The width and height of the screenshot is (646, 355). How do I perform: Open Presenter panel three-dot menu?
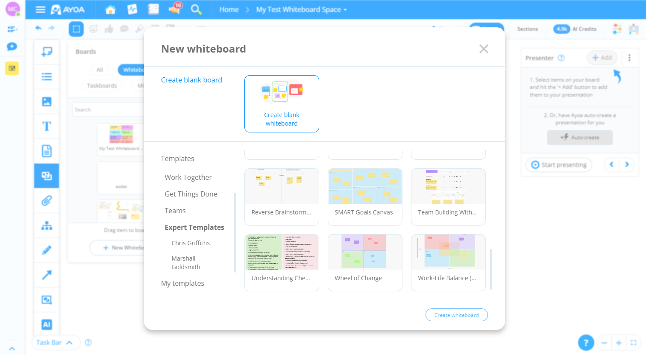click(629, 58)
